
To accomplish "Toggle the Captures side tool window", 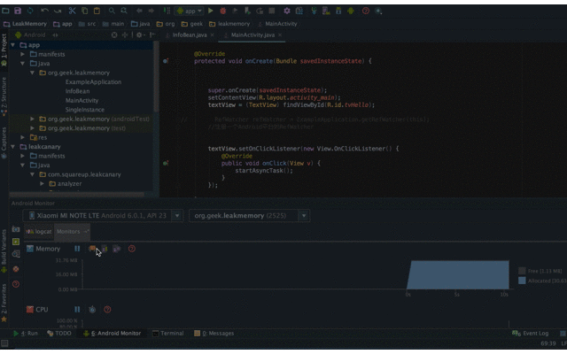I will [x=4, y=142].
